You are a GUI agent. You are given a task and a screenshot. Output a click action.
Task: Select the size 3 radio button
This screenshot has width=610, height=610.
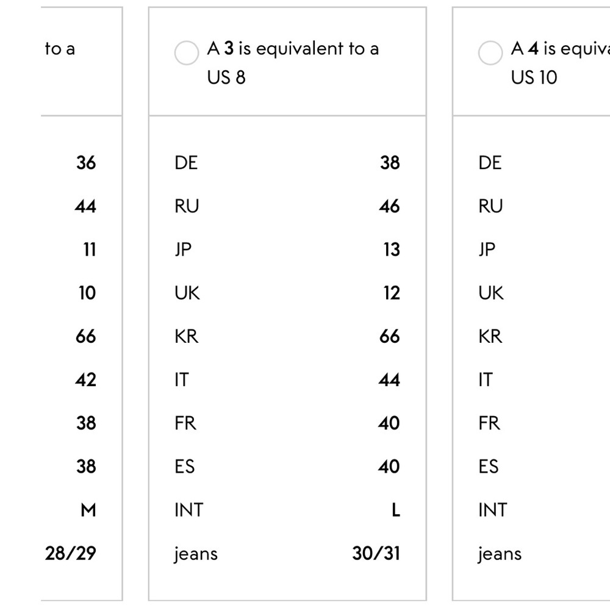186,53
